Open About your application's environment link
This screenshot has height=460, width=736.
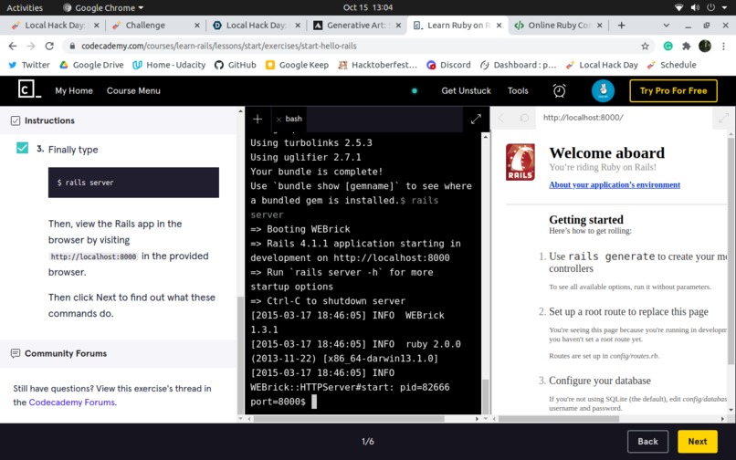615,185
